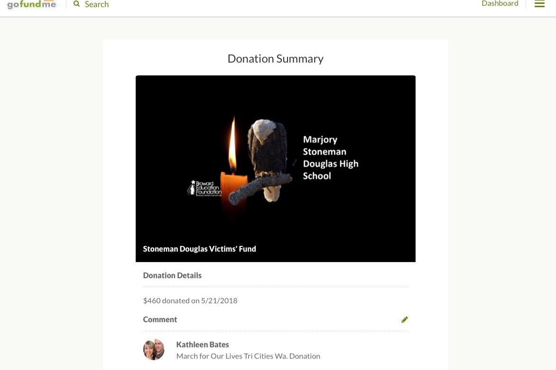This screenshot has width=556, height=370.
Task: Click the Comment section label
Action: 160,319
